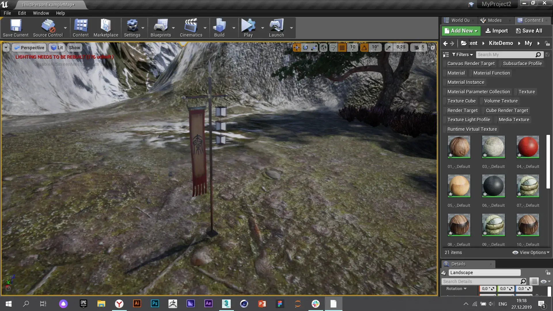Open the Window menu

tap(41, 13)
